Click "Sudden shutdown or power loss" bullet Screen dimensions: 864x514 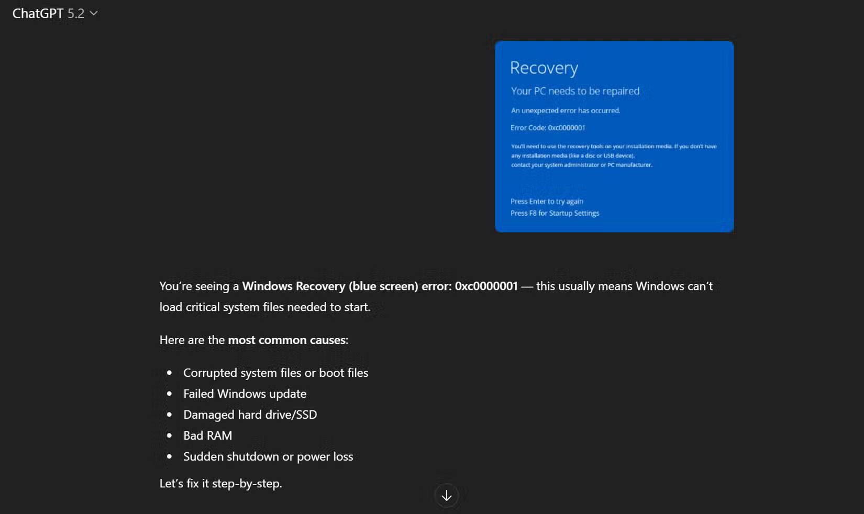[x=268, y=456]
